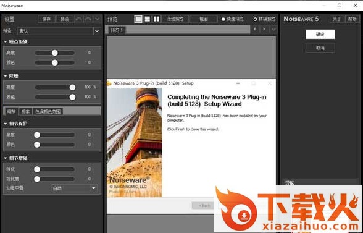Switch to the 细节 tab

11,111
